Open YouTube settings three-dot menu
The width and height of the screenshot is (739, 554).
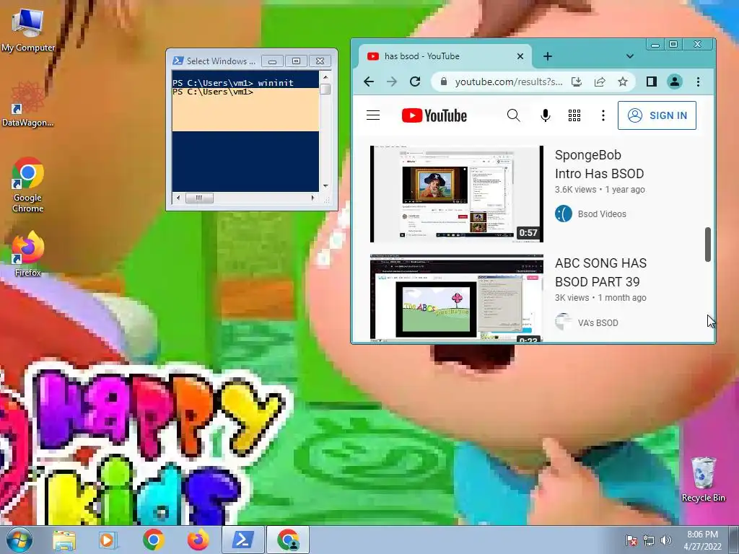point(603,115)
